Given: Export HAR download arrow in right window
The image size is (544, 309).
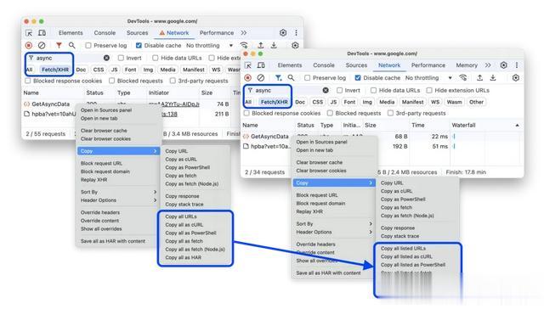Looking at the screenshot, I should click(x=493, y=78).
